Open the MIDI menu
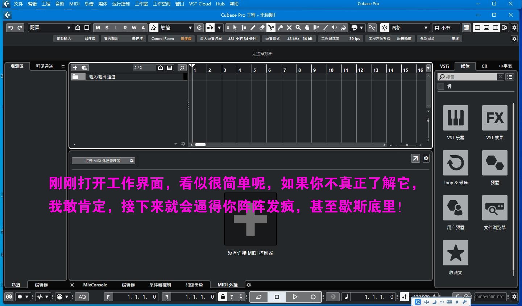Viewport: 522px width, 306px height. (x=74, y=4)
